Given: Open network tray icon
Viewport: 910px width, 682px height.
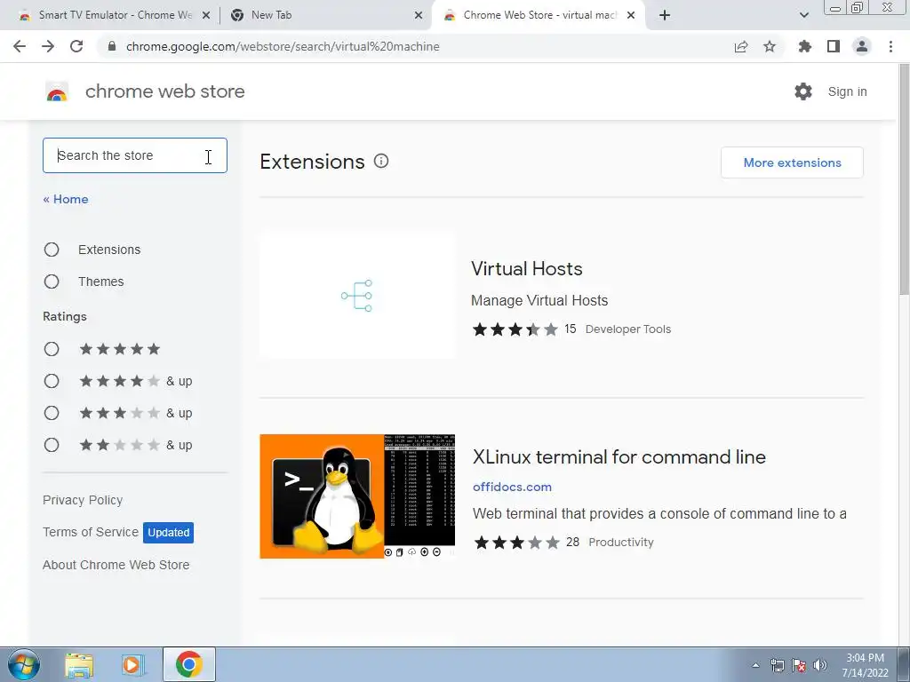Looking at the screenshot, I should (x=777, y=665).
